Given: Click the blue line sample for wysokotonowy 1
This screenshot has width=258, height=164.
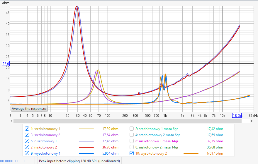Looking at the screenshot, I should 86,153.
